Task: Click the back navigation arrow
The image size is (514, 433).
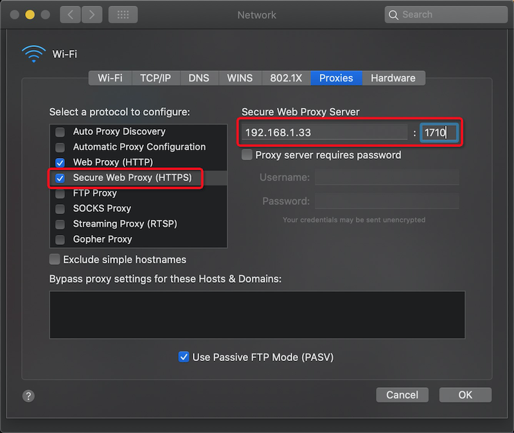Action: click(71, 14)
